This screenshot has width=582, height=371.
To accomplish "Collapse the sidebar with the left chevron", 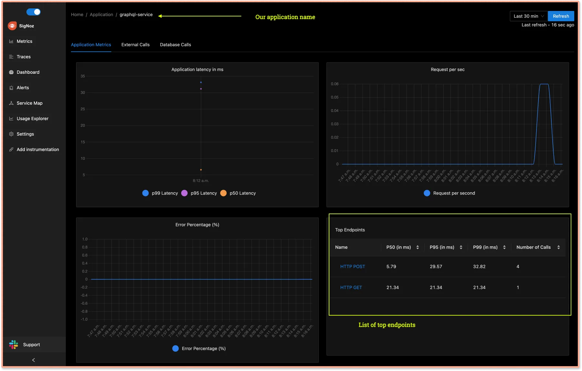I will (x=34, y=360).
